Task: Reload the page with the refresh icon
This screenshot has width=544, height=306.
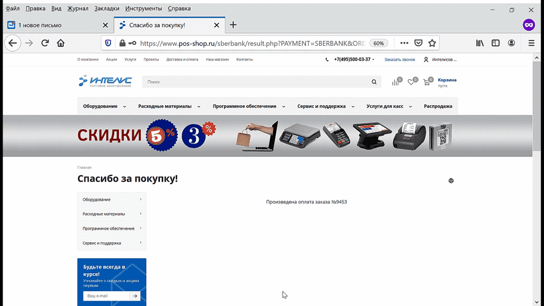Action: point(45,43)
